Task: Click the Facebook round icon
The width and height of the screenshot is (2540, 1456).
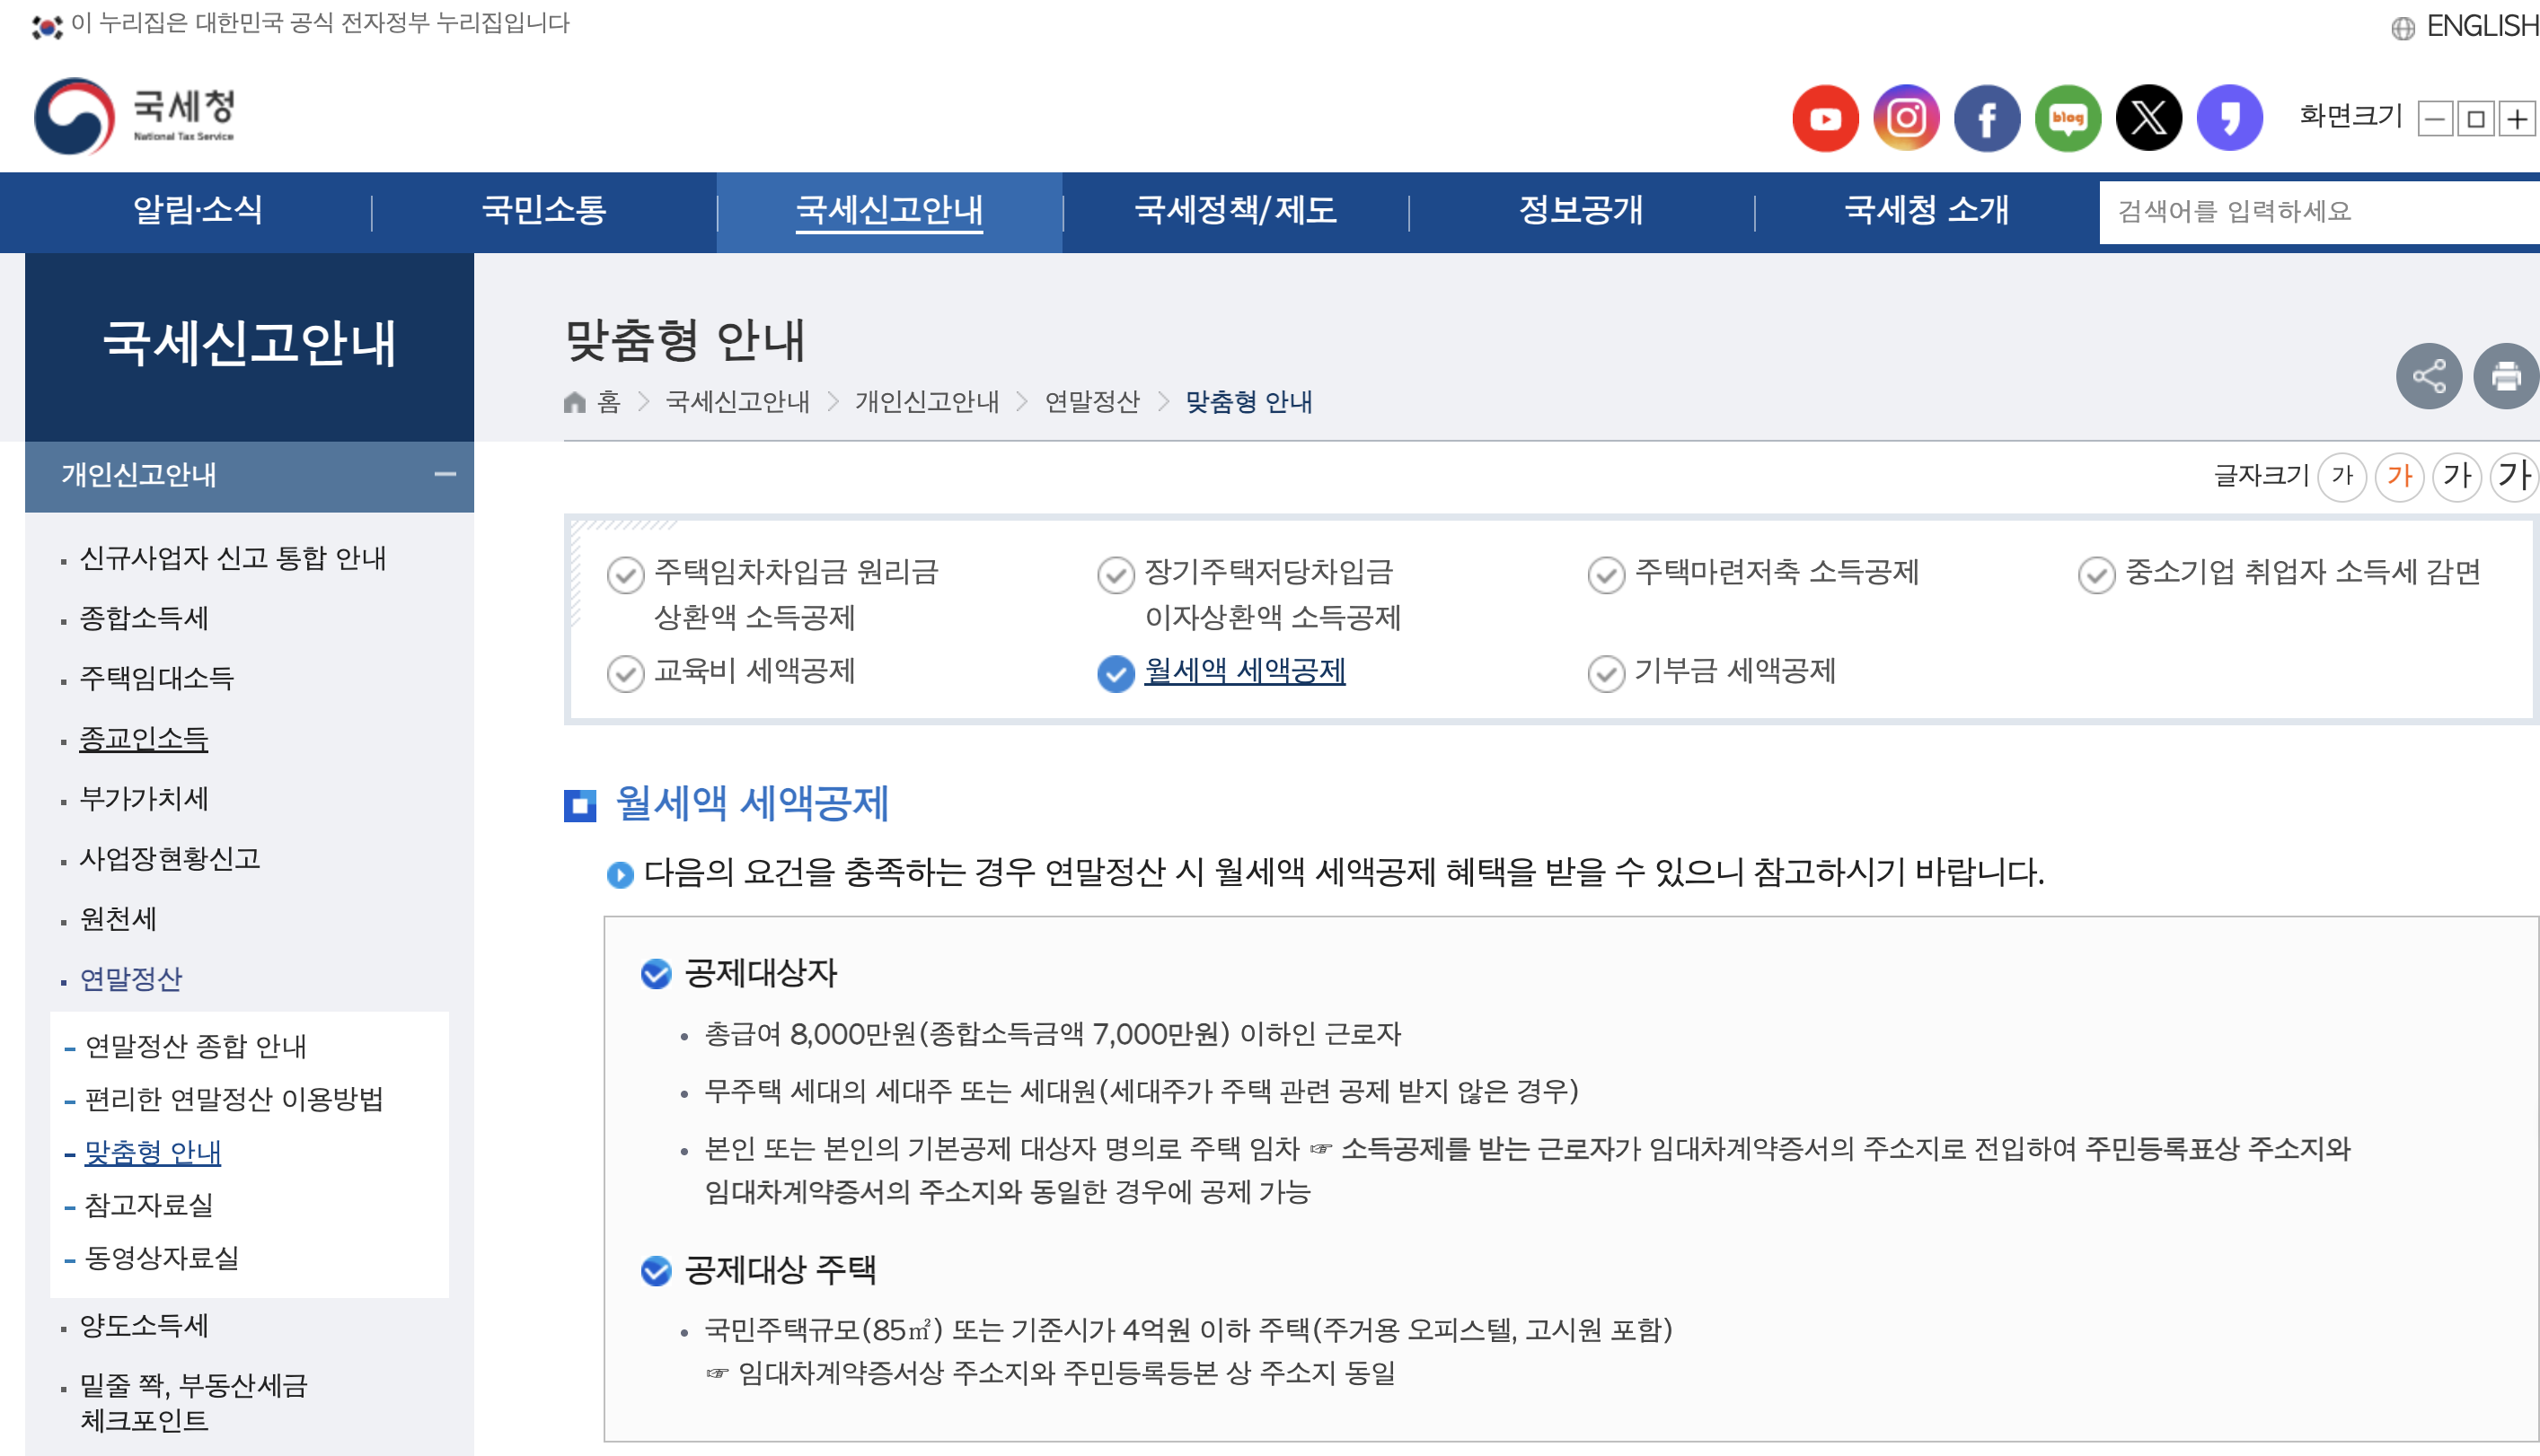Action: coord(1987,118)
